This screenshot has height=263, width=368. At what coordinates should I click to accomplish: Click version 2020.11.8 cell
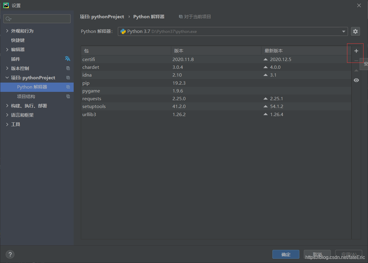[183, 59]
